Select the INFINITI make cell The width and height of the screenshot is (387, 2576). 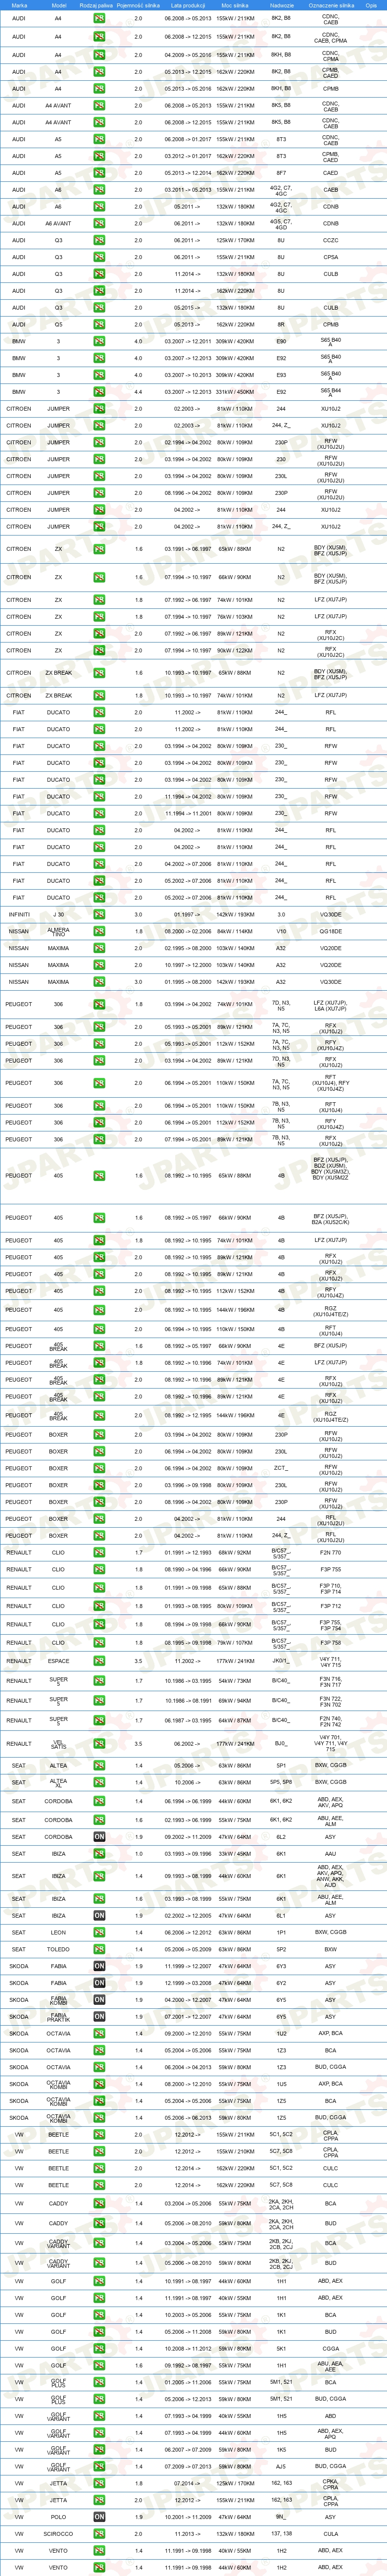19,914
